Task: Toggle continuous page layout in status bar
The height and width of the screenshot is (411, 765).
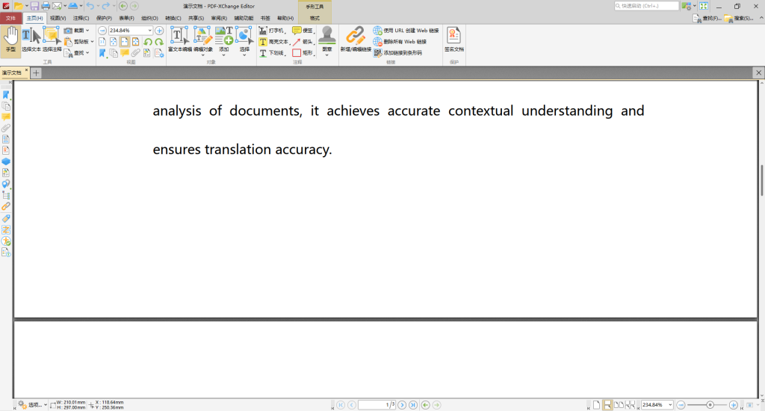Action: 607,404
